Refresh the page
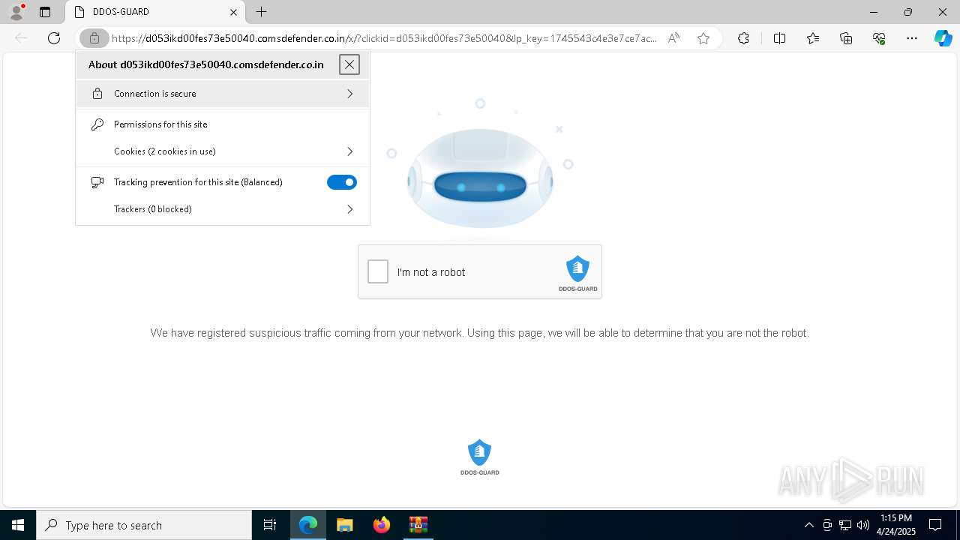The height and width of the screenshot is (540, 960). point(54,38)
